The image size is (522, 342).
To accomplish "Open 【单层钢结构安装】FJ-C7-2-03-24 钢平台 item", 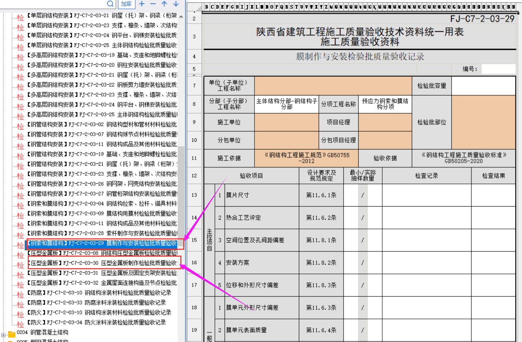I will (x=102, y=35).
